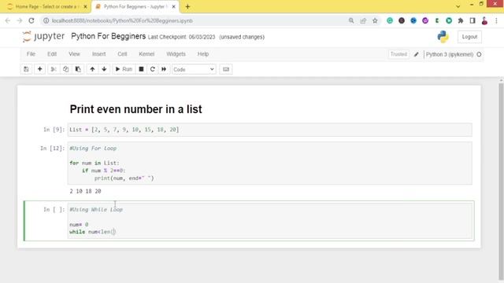Open the Widgets menu
Viewport: 504px width, 283px height.
(x=176, y=54)
